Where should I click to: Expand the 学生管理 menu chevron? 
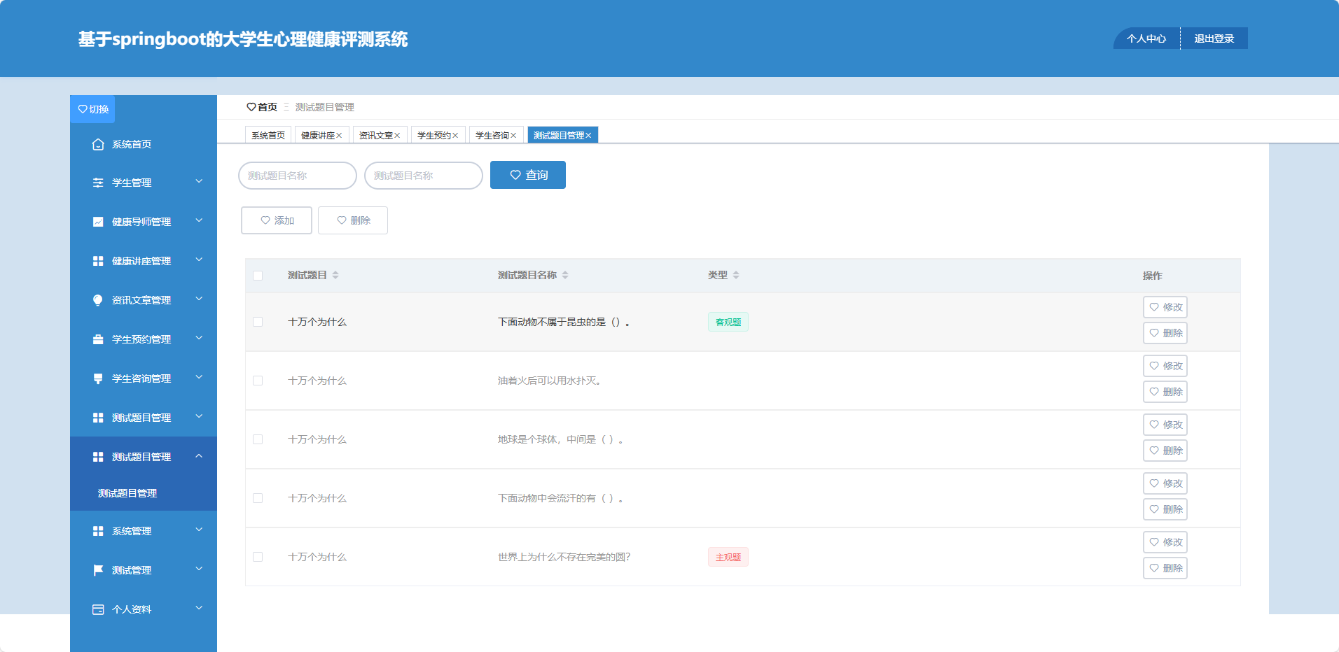pos(199,182)
